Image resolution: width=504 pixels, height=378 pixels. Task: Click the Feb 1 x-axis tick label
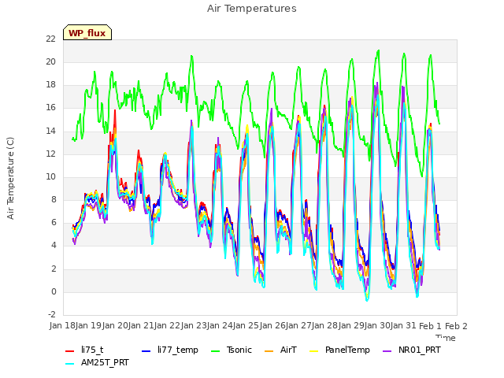[x=430, y=326]
